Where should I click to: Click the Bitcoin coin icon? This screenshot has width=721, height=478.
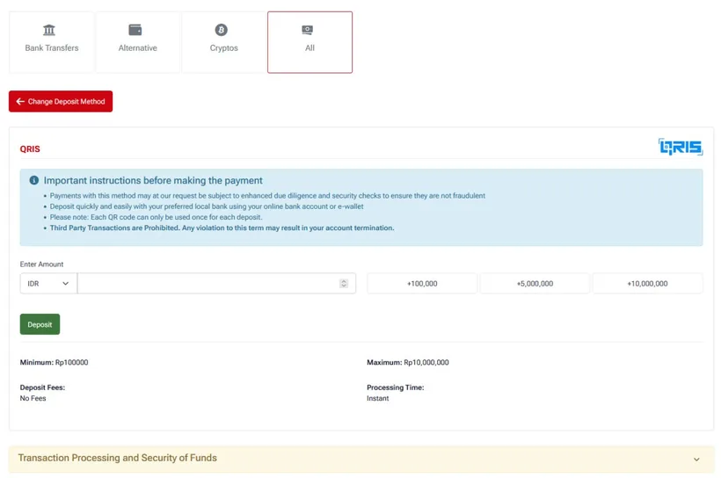click(222, 30)
